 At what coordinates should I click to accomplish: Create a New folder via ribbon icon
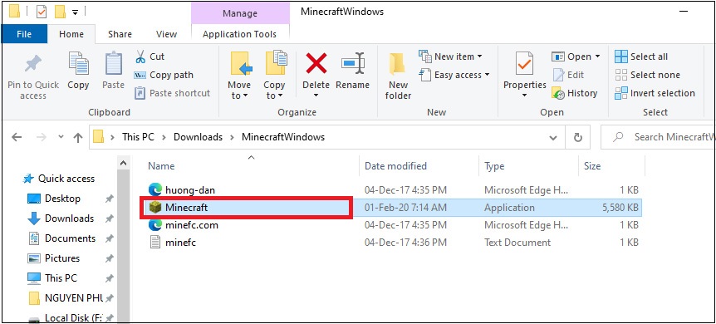(397, 64)
